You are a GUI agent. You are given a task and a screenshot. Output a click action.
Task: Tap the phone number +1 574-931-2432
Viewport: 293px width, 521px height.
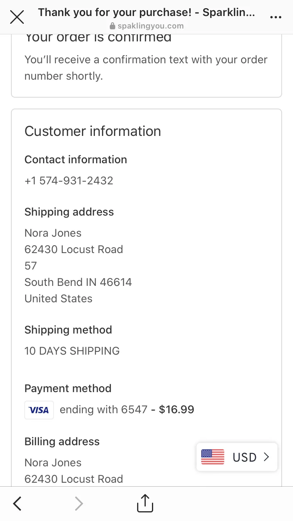pos(69,180)
